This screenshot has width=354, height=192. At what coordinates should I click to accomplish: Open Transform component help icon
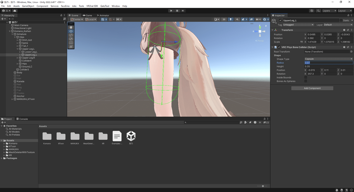pos(344,30)
